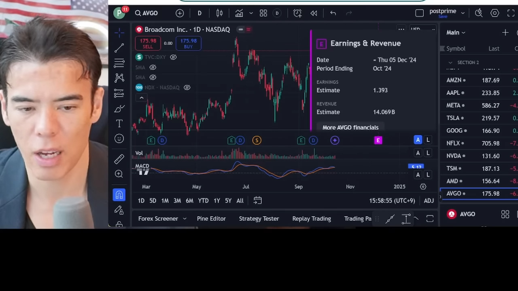Select the NVDA row in the watchlist
This screenshot has height=291, width=518.
pyautogui.click(x=478, y=156)
